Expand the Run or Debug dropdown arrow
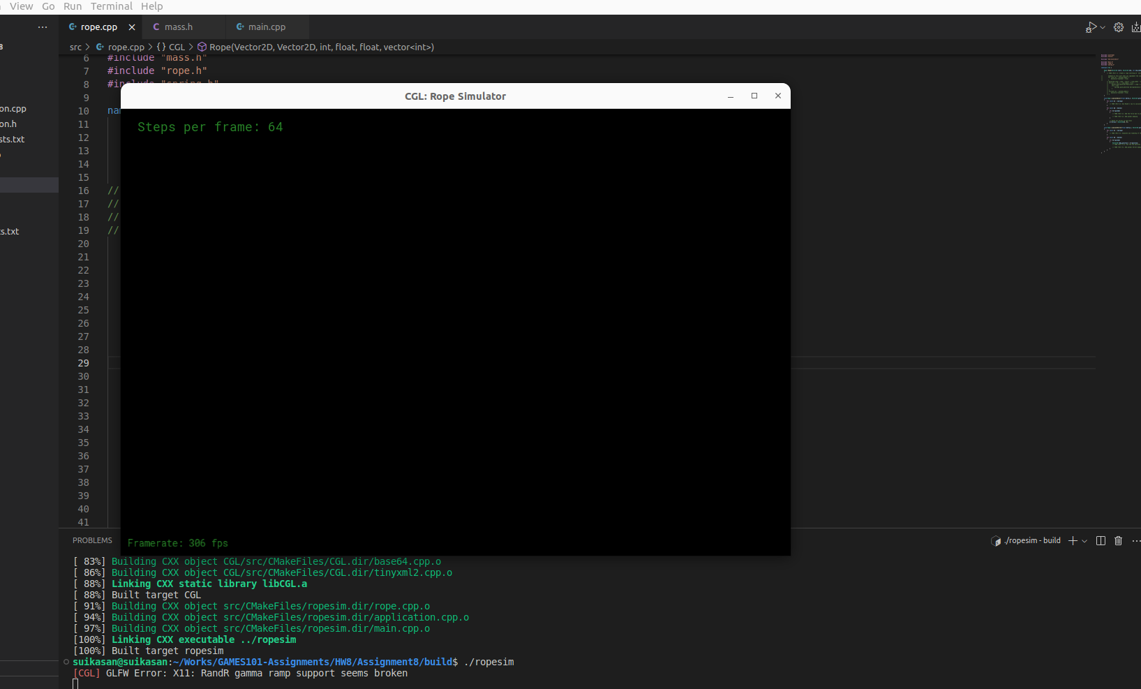This screenshot has width=1141, height=689. coord(1103,27)
